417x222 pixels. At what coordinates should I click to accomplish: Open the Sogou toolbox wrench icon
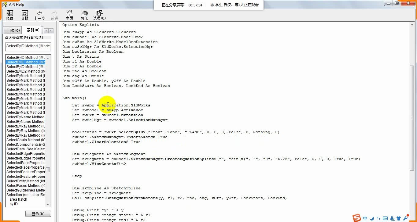pos(405,218)
